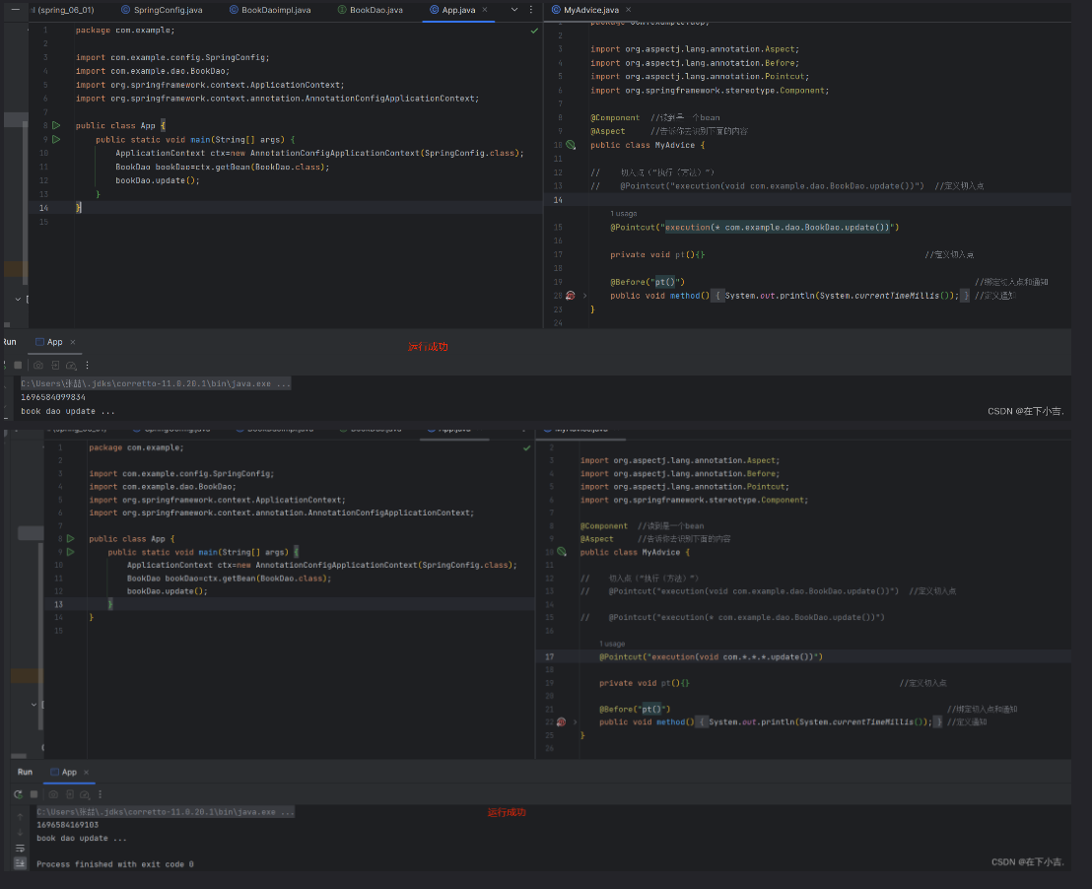
Task: Select Run label in lower Run panel
Action: tap(25, 772)
